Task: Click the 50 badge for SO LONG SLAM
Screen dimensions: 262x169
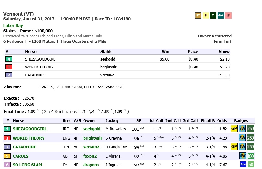Action: coord(251,165)
